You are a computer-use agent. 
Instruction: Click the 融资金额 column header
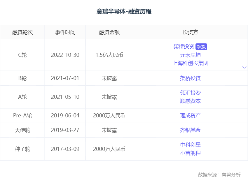tap(109, 32)
